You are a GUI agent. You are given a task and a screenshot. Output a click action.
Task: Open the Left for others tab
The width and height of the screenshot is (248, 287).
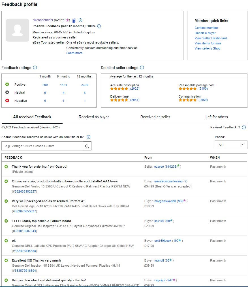click(217, 117)
